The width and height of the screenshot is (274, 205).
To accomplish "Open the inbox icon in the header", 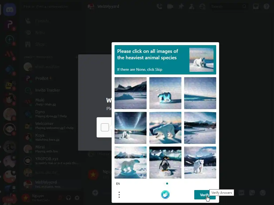I will pos(256,6).
